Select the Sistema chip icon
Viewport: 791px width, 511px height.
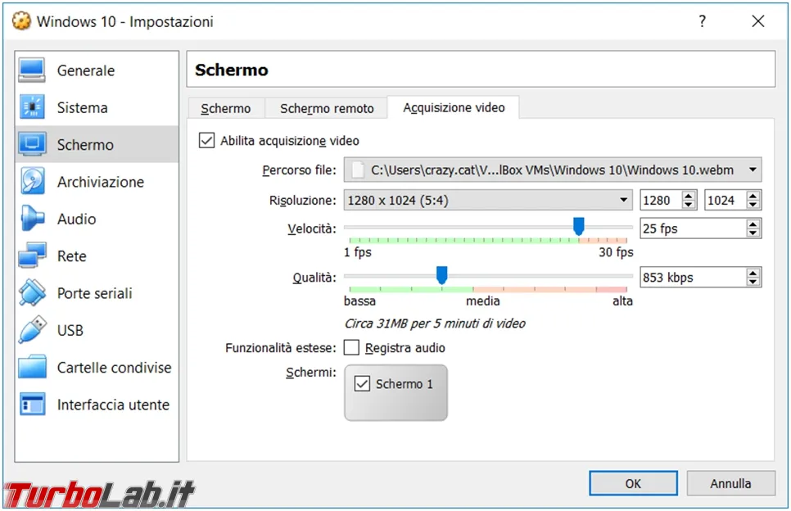[32, 107]
